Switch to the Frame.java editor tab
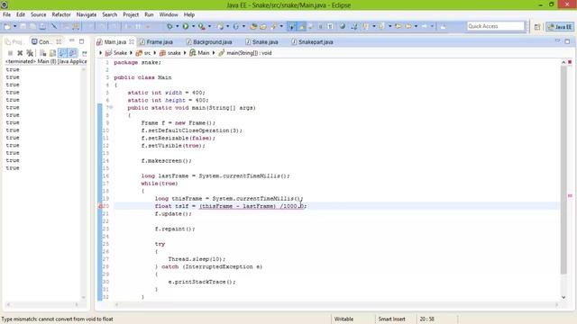 156,42
